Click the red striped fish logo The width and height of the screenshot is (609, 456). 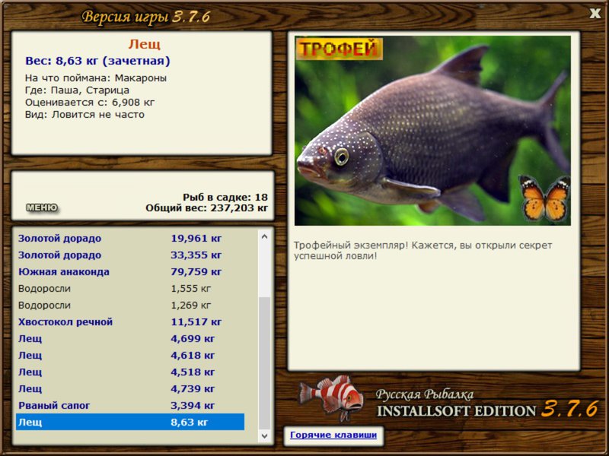(x=332, y=397)
